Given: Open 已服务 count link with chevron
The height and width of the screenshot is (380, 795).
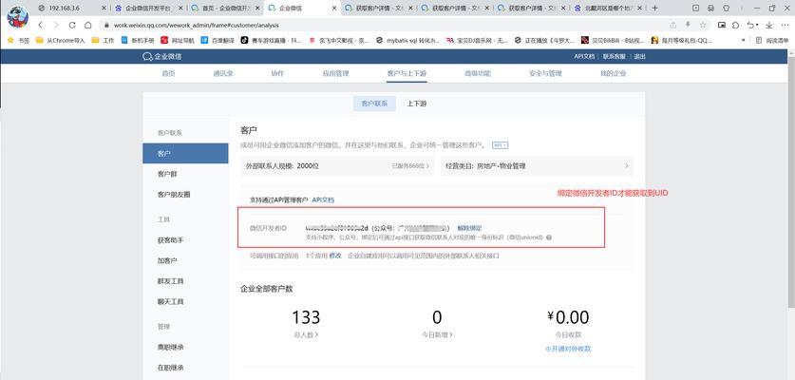Looking at the screenshot, I should click(410, 166).
